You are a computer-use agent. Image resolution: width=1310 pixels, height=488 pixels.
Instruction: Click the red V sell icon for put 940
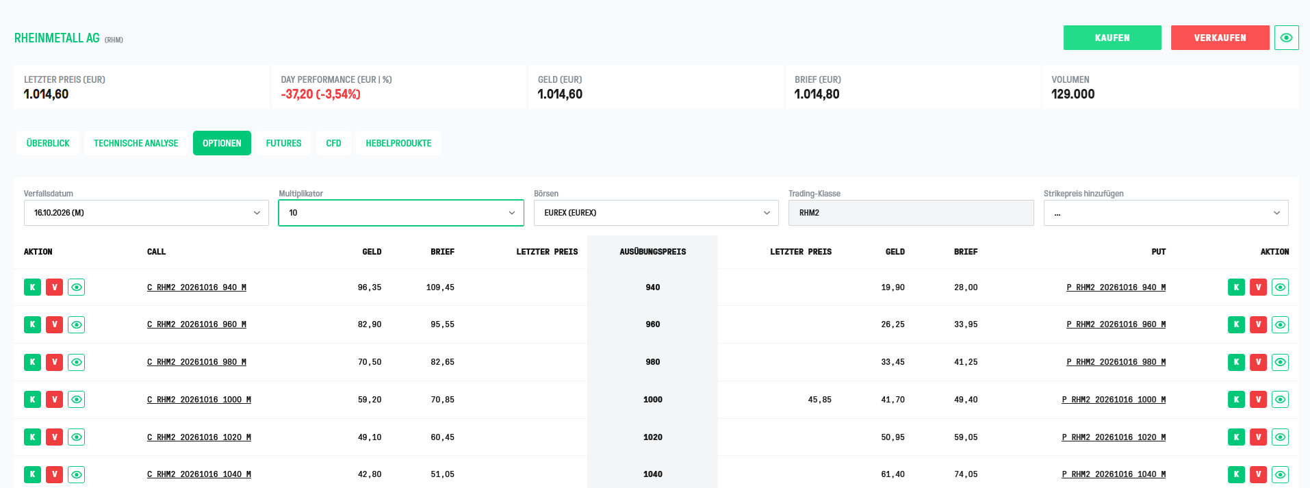tap(1258, 287)
